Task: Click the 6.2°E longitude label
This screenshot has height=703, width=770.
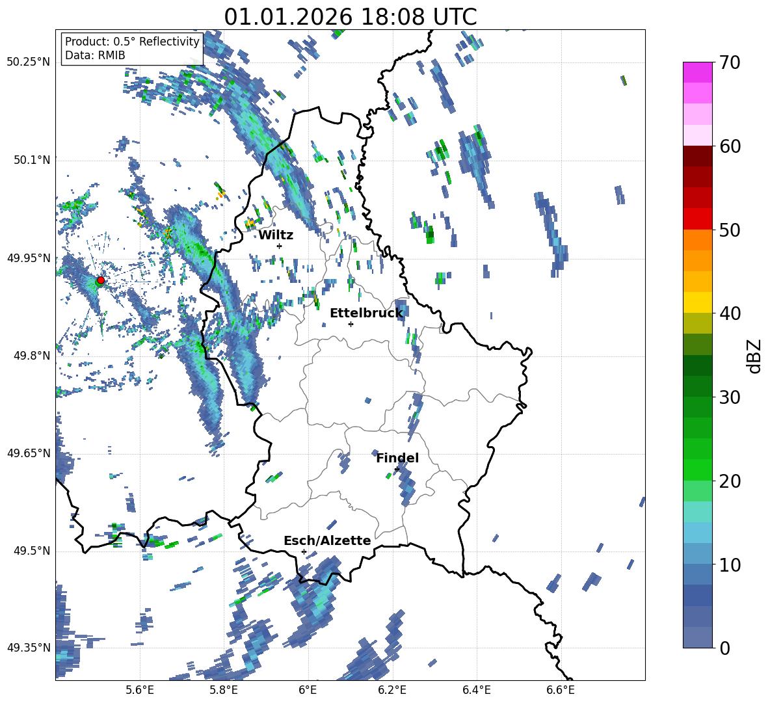Action: [x=392, y=690]
